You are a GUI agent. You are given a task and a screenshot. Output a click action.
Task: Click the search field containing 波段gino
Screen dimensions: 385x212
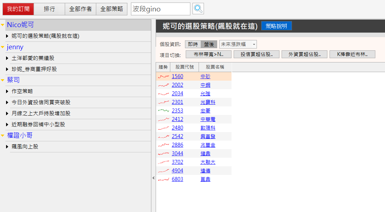click(160, 9)
